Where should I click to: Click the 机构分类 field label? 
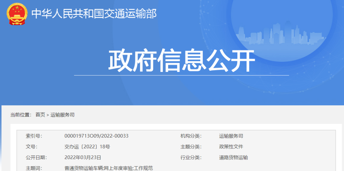(191, 136)
